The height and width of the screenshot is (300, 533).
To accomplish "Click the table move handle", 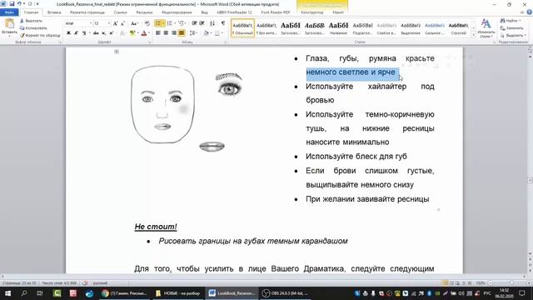I will point(117,52).
